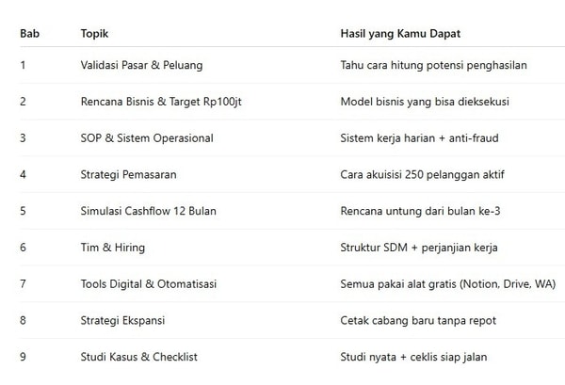Click the 'SOP & Sistem Operasional' topic
The height and width of the screenshot is (385, 565).
tap(147, 138)
